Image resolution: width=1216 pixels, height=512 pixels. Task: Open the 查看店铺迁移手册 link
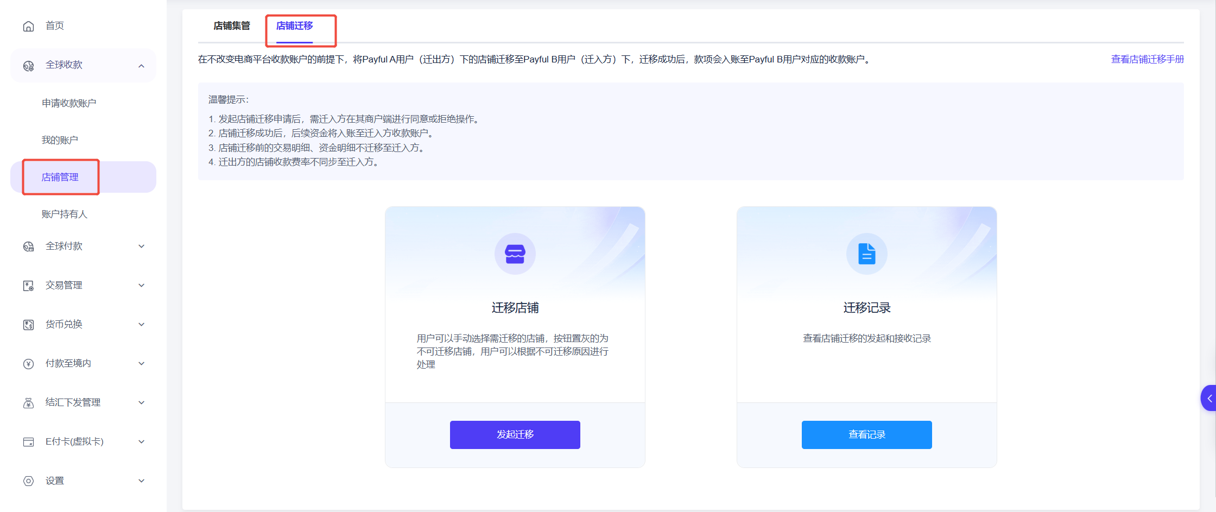pos(1147,59)
